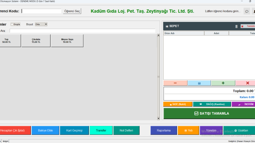Screen dimensions: 255x143
Task: Click the Uzaktan remote button
Action: coord(239,130)
